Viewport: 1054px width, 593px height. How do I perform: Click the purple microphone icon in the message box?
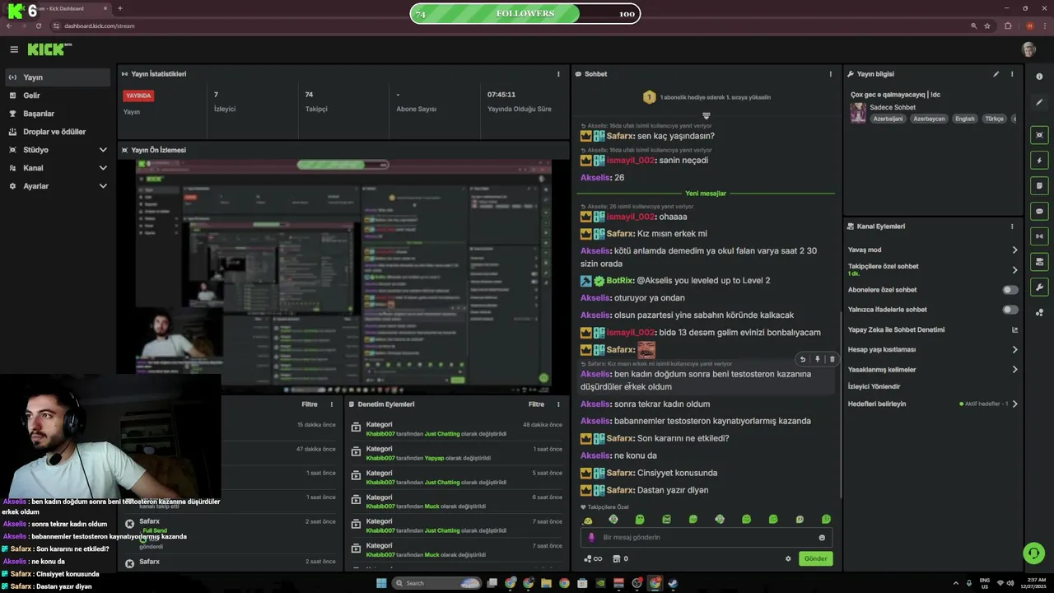(x=591, y=537)
